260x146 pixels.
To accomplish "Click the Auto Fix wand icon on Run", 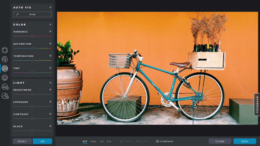I will (x=17, y=14).
